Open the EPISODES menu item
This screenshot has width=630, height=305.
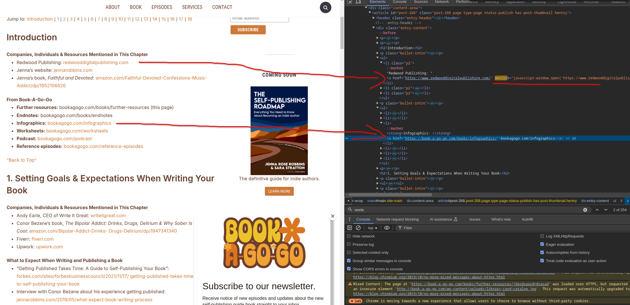coord(162,7)
